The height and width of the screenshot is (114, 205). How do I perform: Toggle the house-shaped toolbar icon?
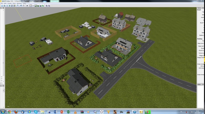pos(31,6)
